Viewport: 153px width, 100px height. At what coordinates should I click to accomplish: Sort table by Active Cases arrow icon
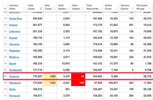coord(117,9)
